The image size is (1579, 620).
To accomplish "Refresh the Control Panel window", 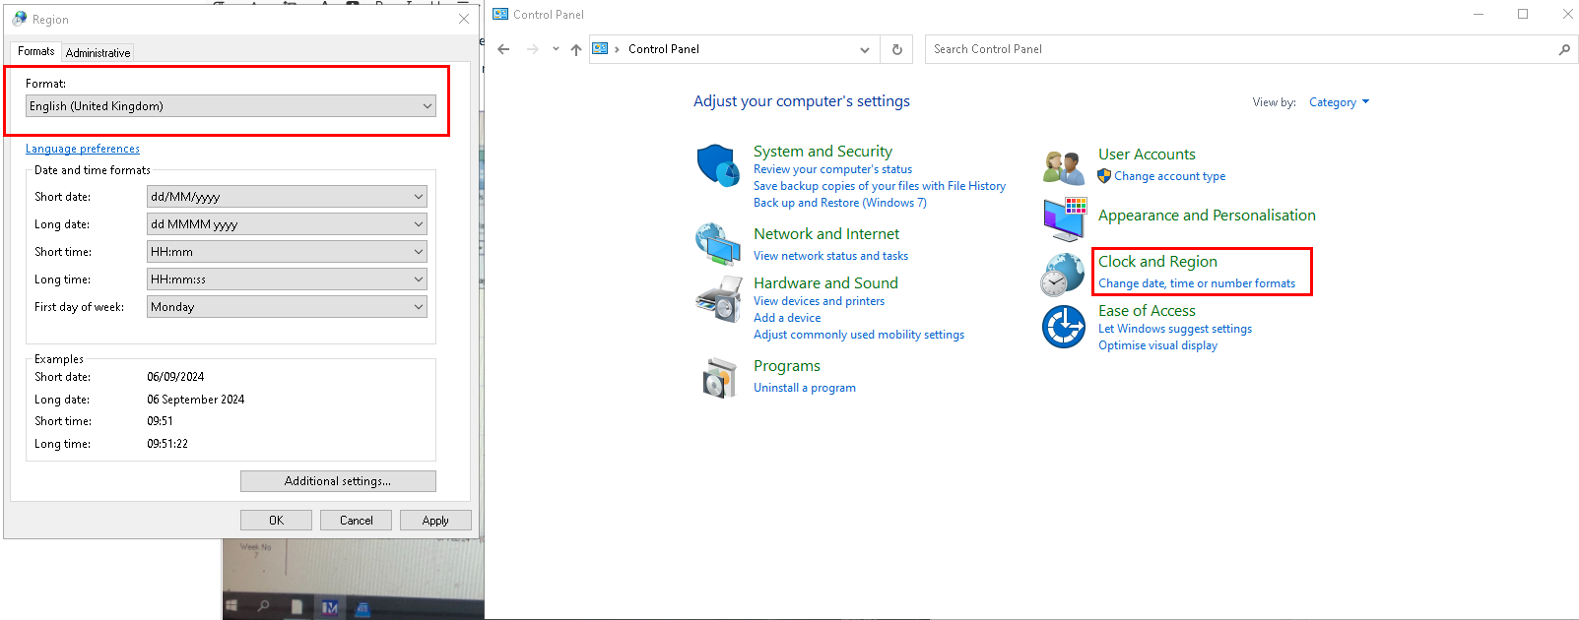I will 896,49.
